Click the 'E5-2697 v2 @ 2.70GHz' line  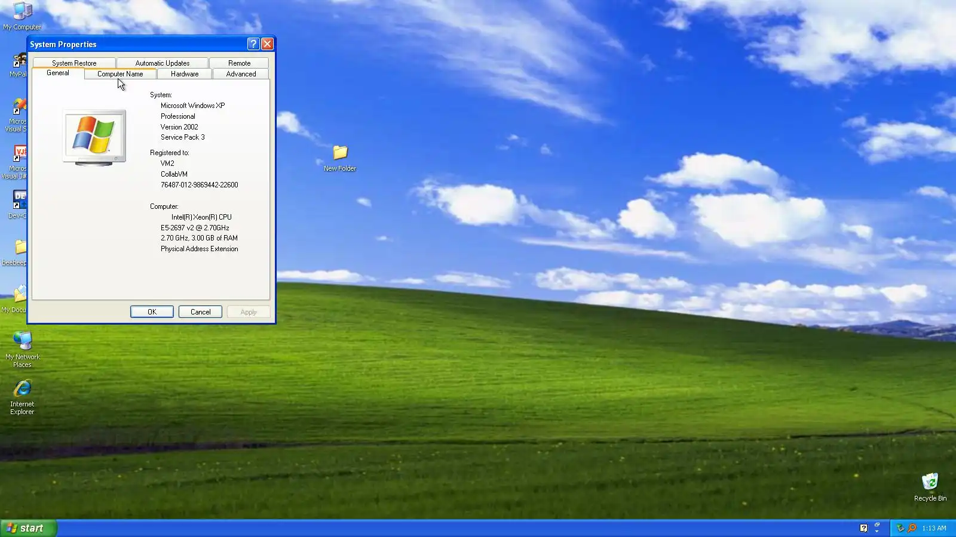click(195, 228)
